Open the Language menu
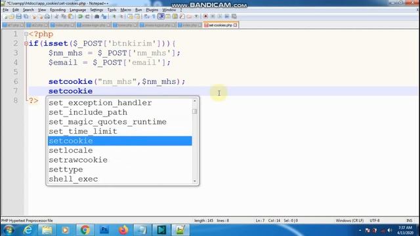The height and width of the screenshot is (236, 420). coord(77,10)
